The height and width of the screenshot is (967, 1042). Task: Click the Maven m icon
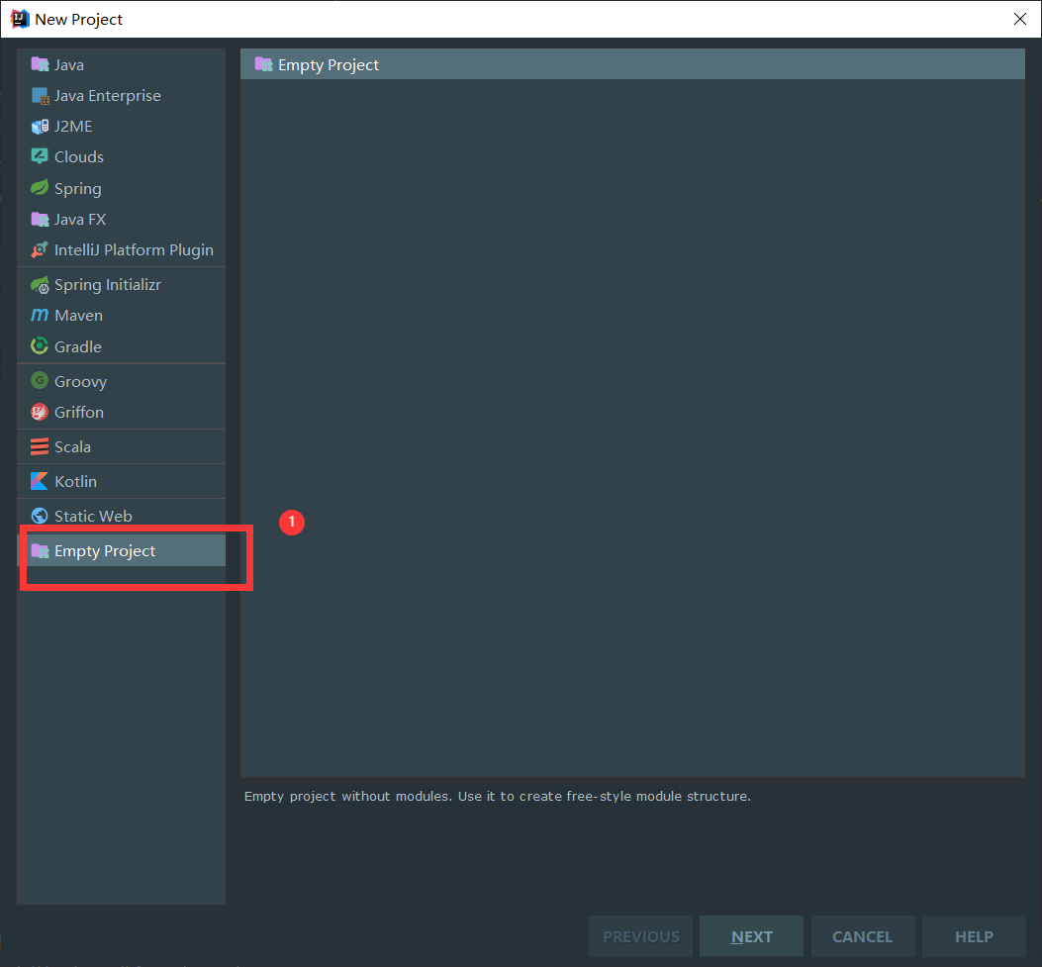click(40, 315)
